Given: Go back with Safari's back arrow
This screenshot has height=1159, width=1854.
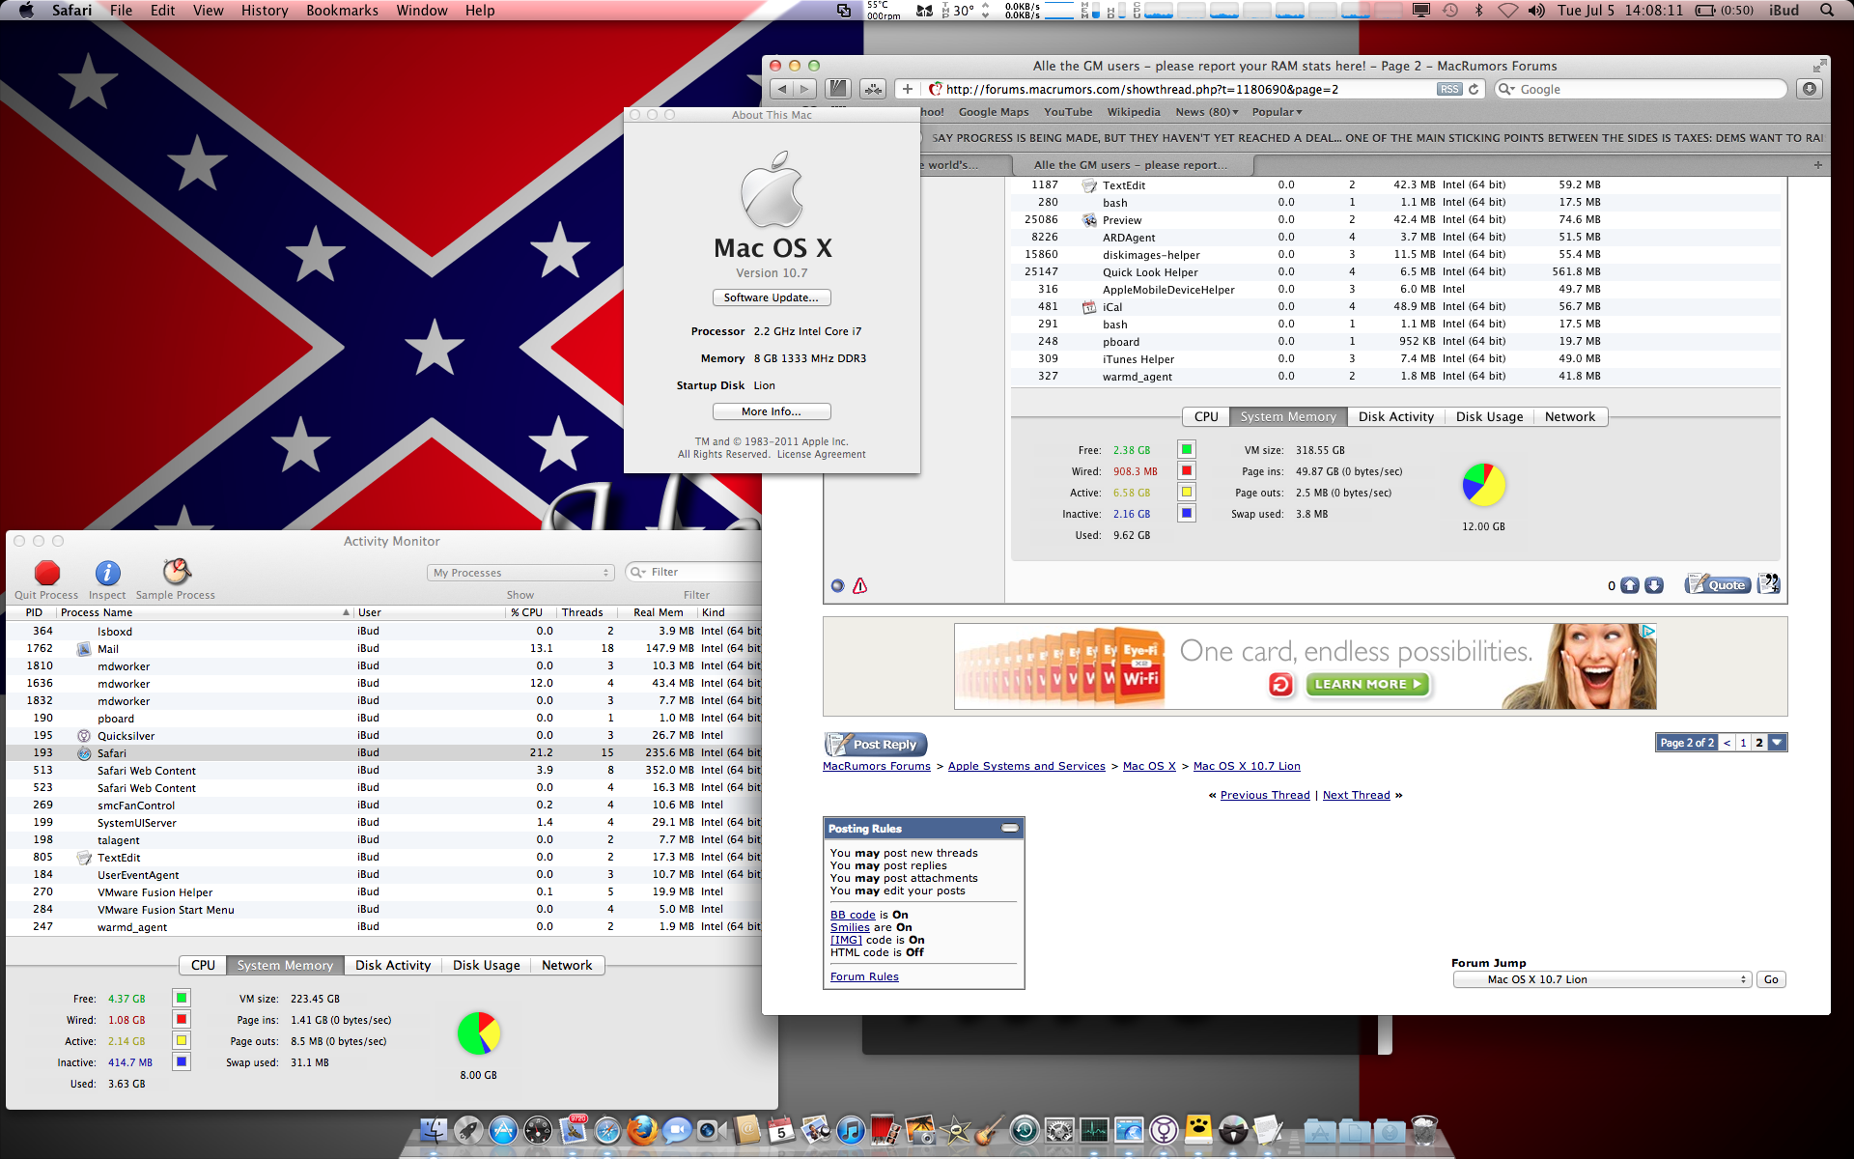Looking at the screenshot, I should click(x=782, y=89).
